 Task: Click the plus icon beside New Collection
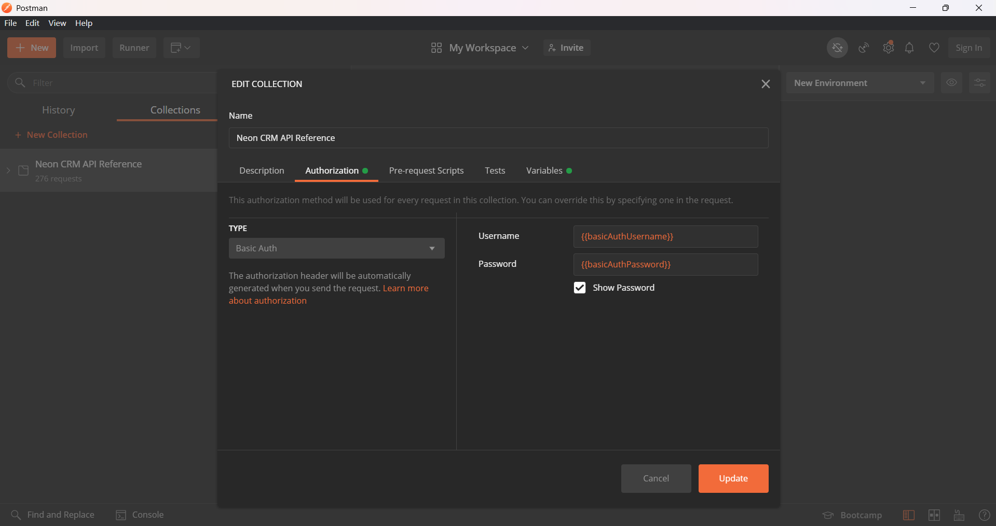click(18, 135)
